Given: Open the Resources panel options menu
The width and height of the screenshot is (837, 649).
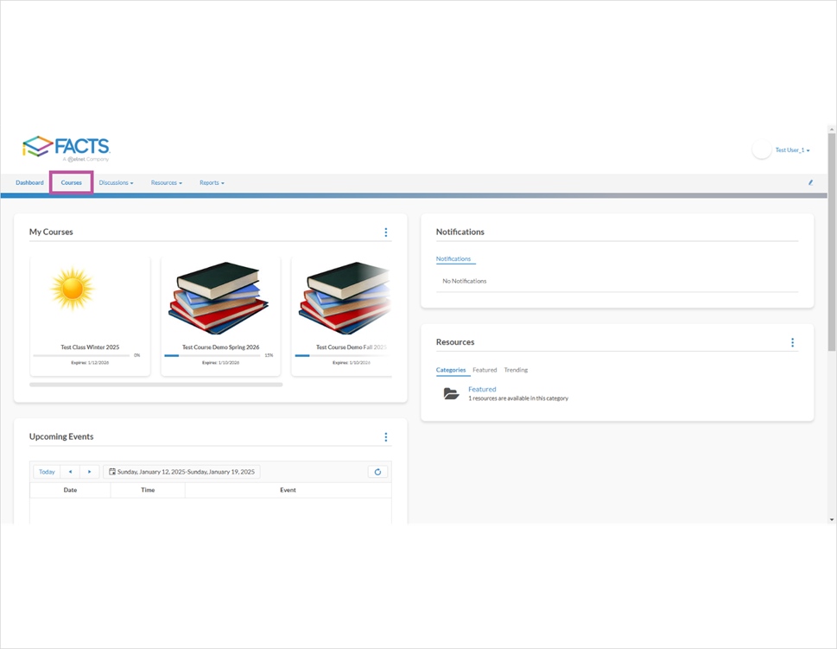Looking at the screenshot, I should tap(792, 341).
